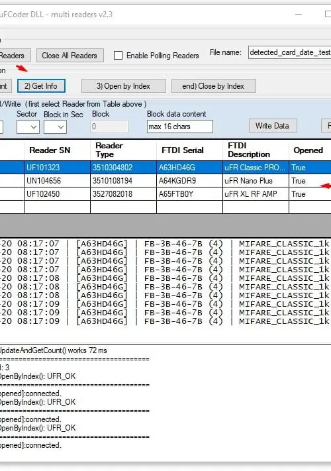The height and width of the screenshot is (471, 331).
Task: Open the Block in Sec dropdown
Action: pos(55,127)
